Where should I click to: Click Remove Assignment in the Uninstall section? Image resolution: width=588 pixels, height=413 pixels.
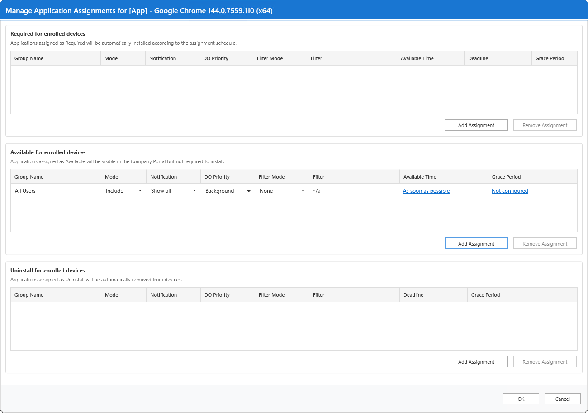[x=545, y=361]
